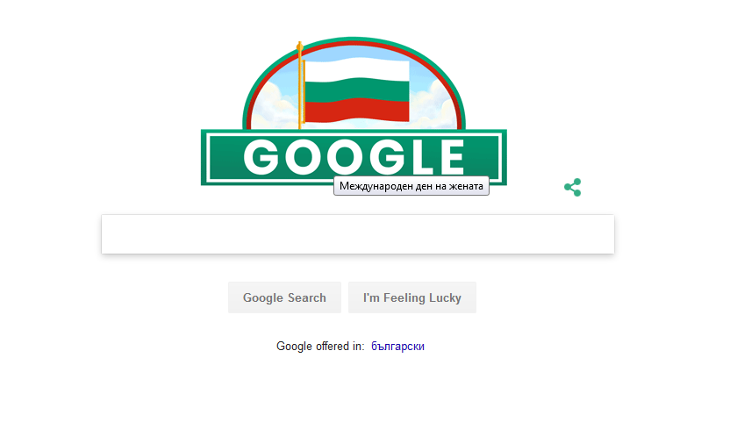This screenshot has height=444, width=744.
Task: Click the final letter E in the banner
Action: pos(452,157)
